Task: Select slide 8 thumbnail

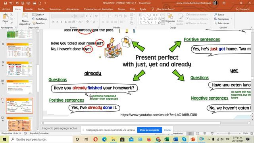Action: pyautogui.click(x=19, y=50)
